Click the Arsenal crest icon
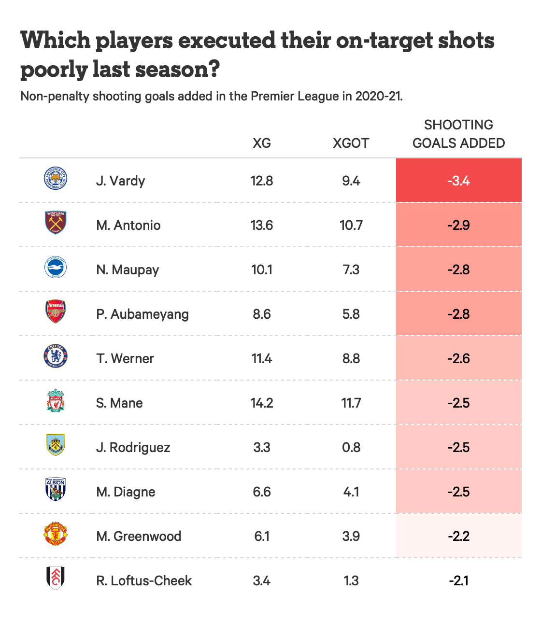 coord(56,311)
